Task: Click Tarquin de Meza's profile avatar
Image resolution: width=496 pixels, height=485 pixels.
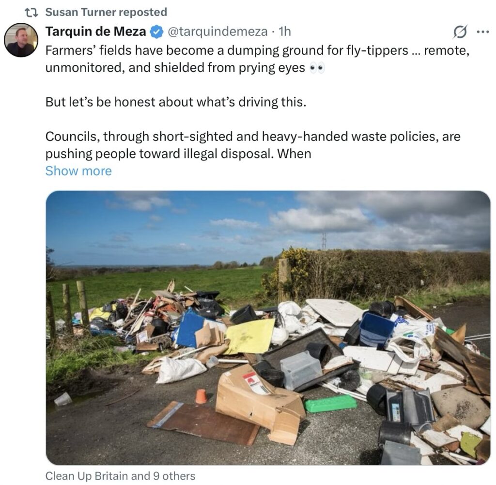Action: tap(21, 40)
